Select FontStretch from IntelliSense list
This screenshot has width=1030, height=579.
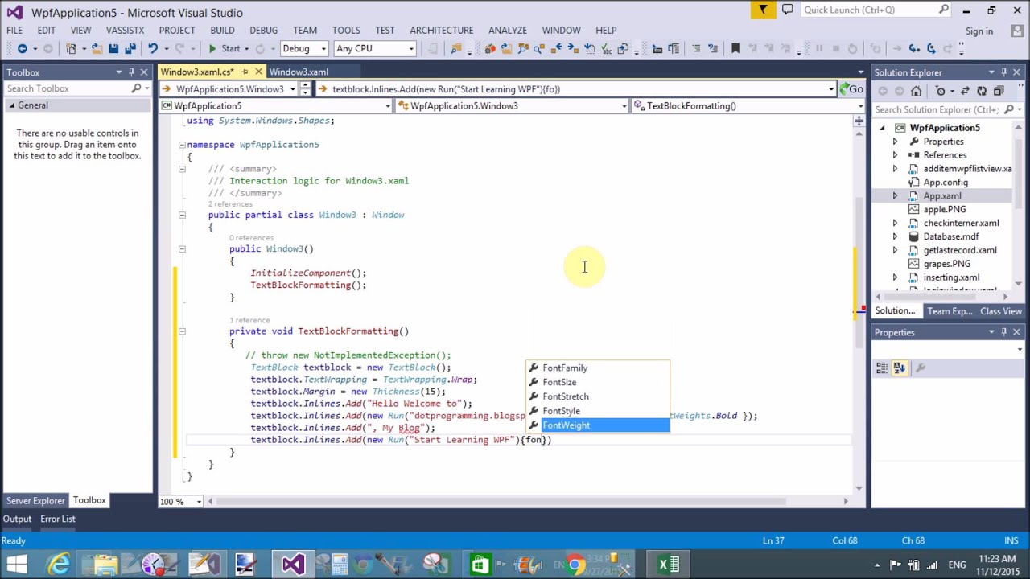point(598,397)
